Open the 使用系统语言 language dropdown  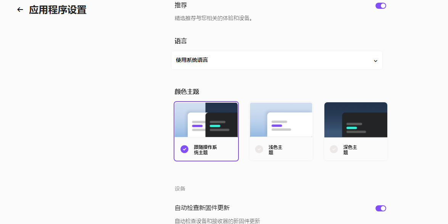coord(277,60)
